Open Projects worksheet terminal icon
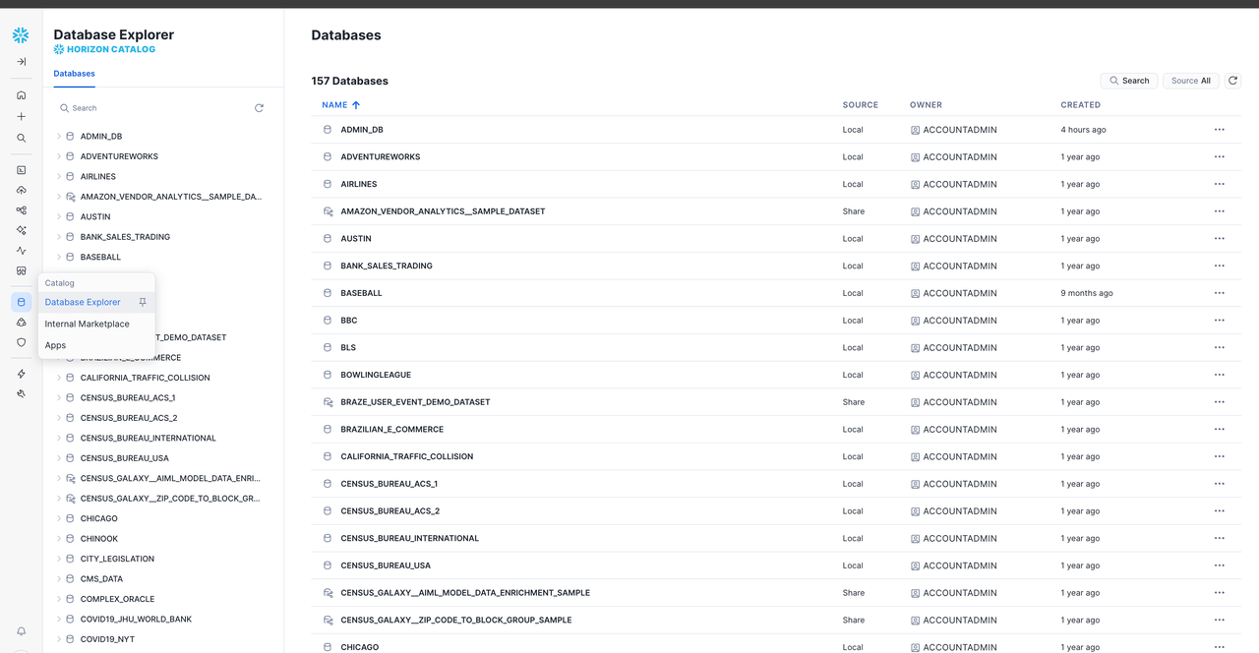This screenshot has height=653, width=1259. [x=21, y=170]
